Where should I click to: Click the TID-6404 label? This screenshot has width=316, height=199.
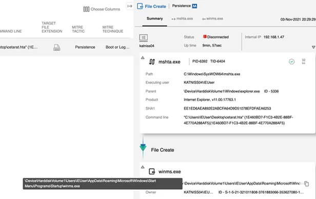tap(218, 61)
